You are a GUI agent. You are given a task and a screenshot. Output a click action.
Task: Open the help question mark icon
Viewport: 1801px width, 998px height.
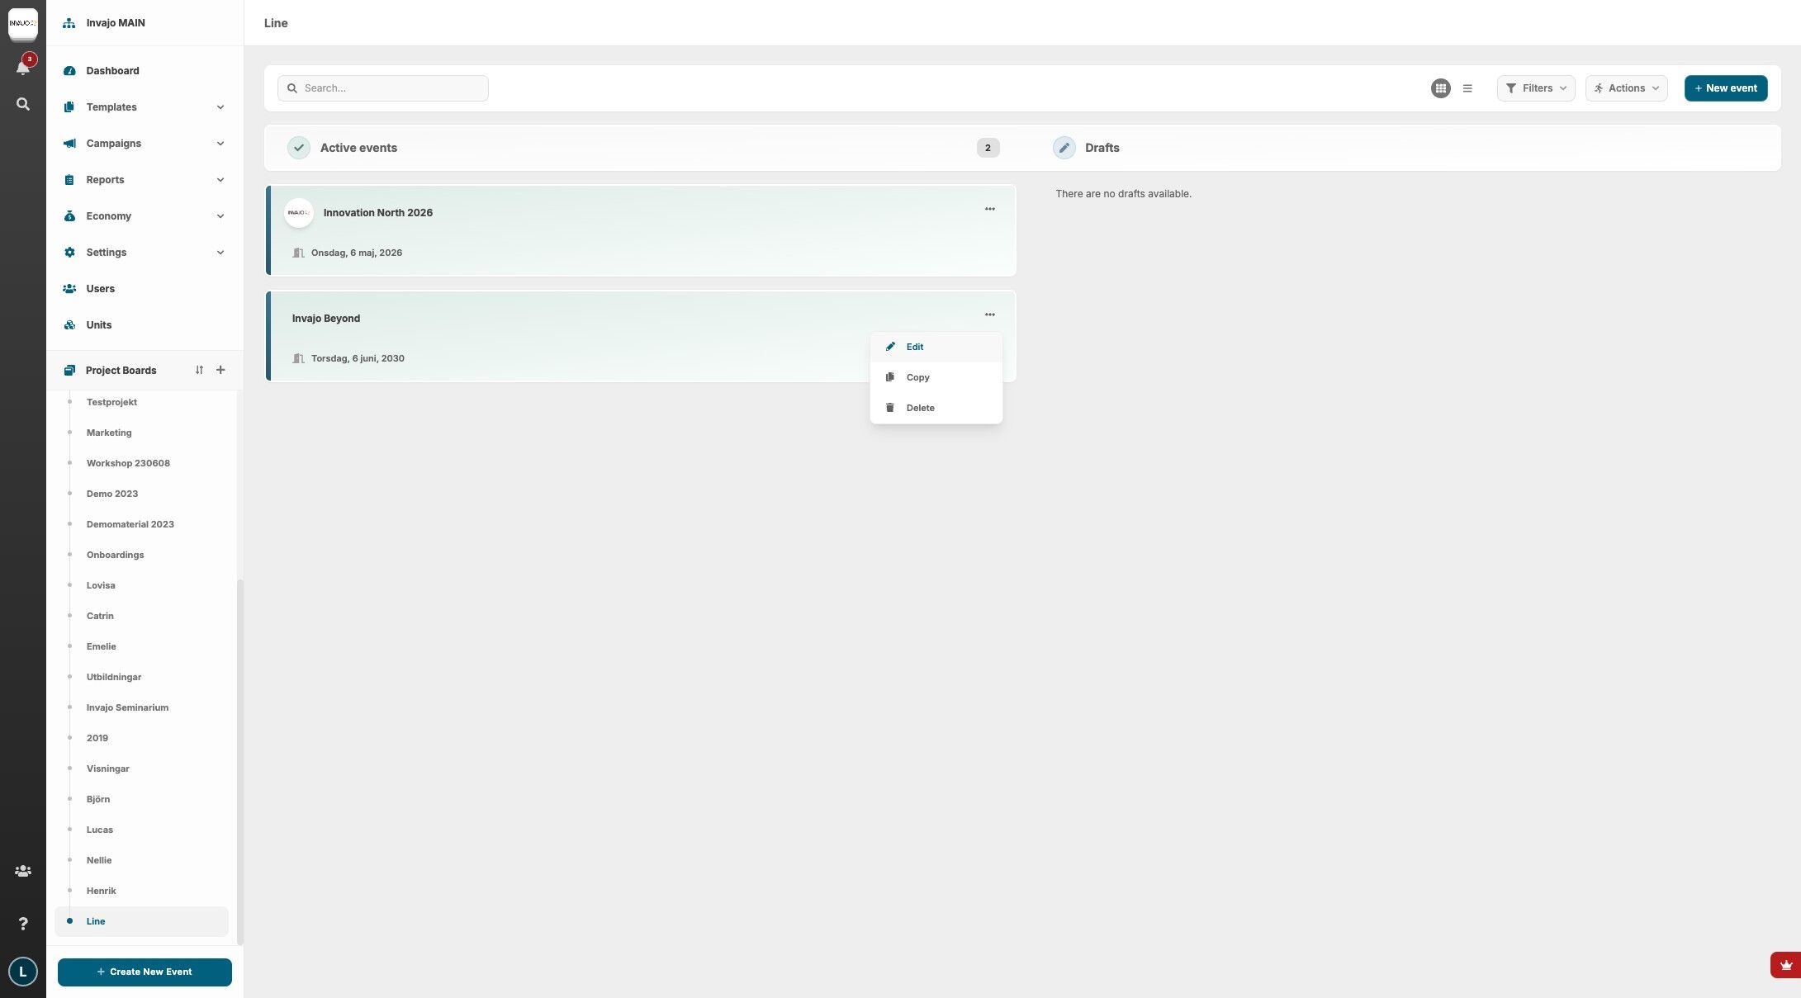23,923
